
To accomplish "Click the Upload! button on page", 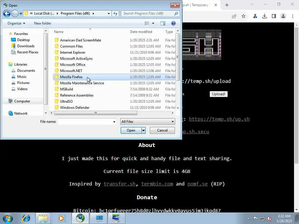I will 218,94.
